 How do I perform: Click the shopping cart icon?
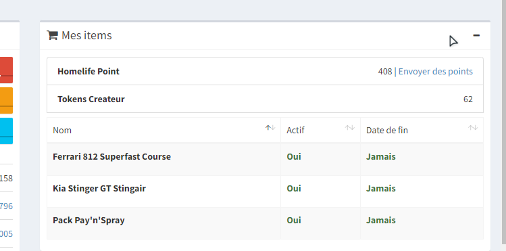click(52, 35)
